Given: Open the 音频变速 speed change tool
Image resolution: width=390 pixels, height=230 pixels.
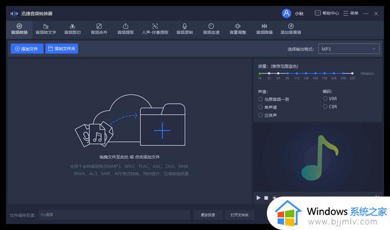Looking at the screenshot, I should tap(211, 29).
